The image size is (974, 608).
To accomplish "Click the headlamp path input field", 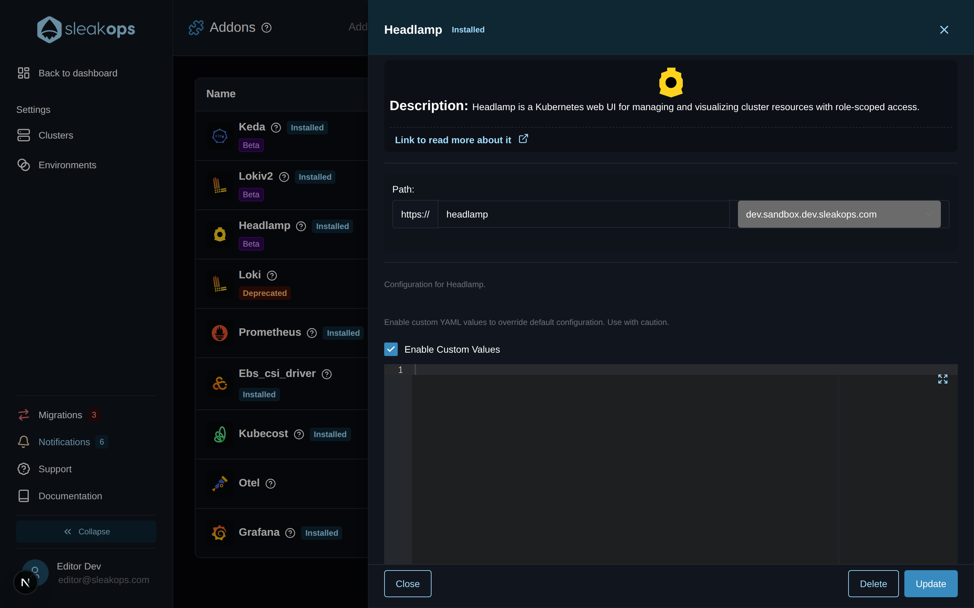I will click(583, 214).
